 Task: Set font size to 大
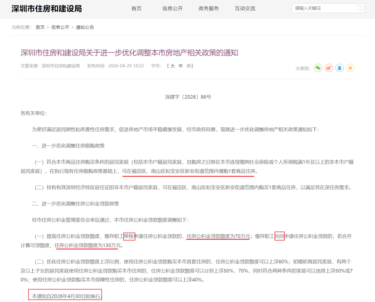(x=173, y=66)
